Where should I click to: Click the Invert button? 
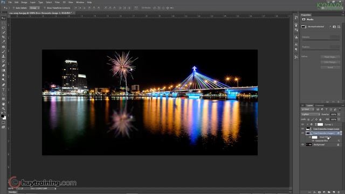tap(330, 67)
